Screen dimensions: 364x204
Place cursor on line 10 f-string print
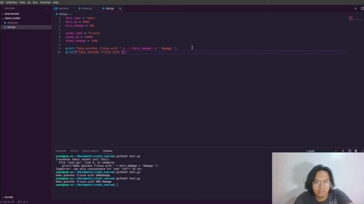click(96, 52)
